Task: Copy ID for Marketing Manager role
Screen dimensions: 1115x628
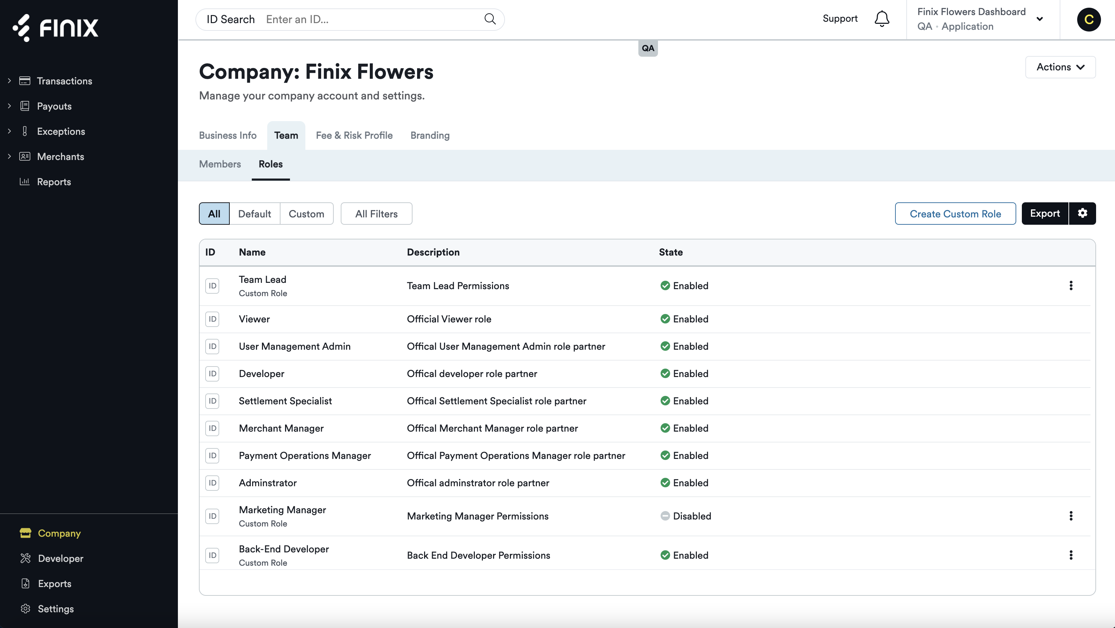Action: pyautogui.click(x=212, y=516)
